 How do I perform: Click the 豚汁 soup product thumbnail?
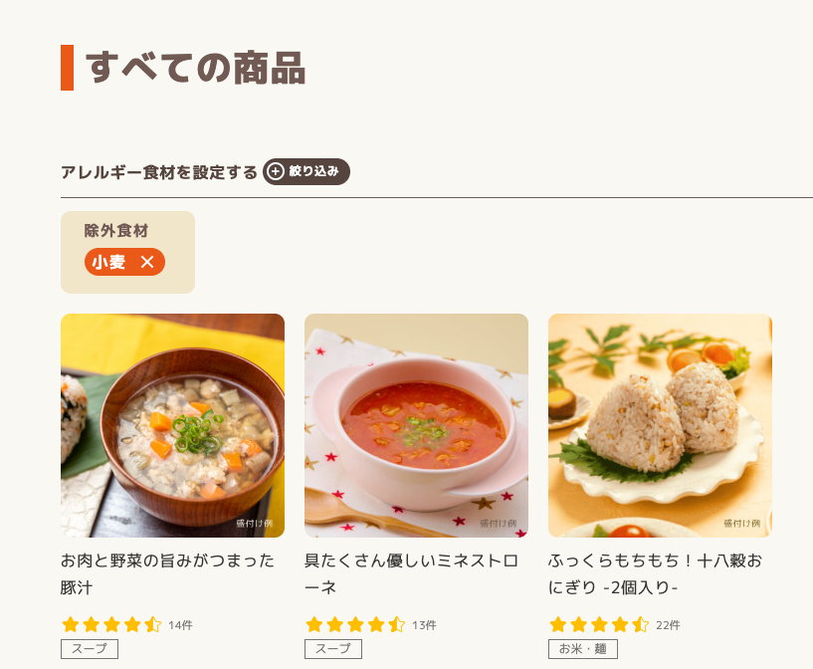click(172, 424)
